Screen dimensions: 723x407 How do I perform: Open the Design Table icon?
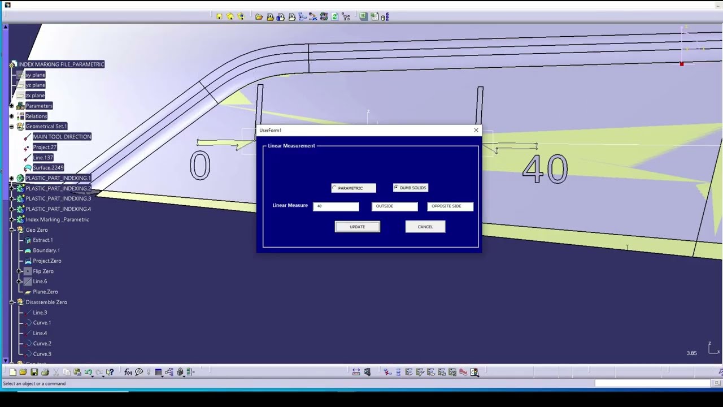tap(158, 372)
